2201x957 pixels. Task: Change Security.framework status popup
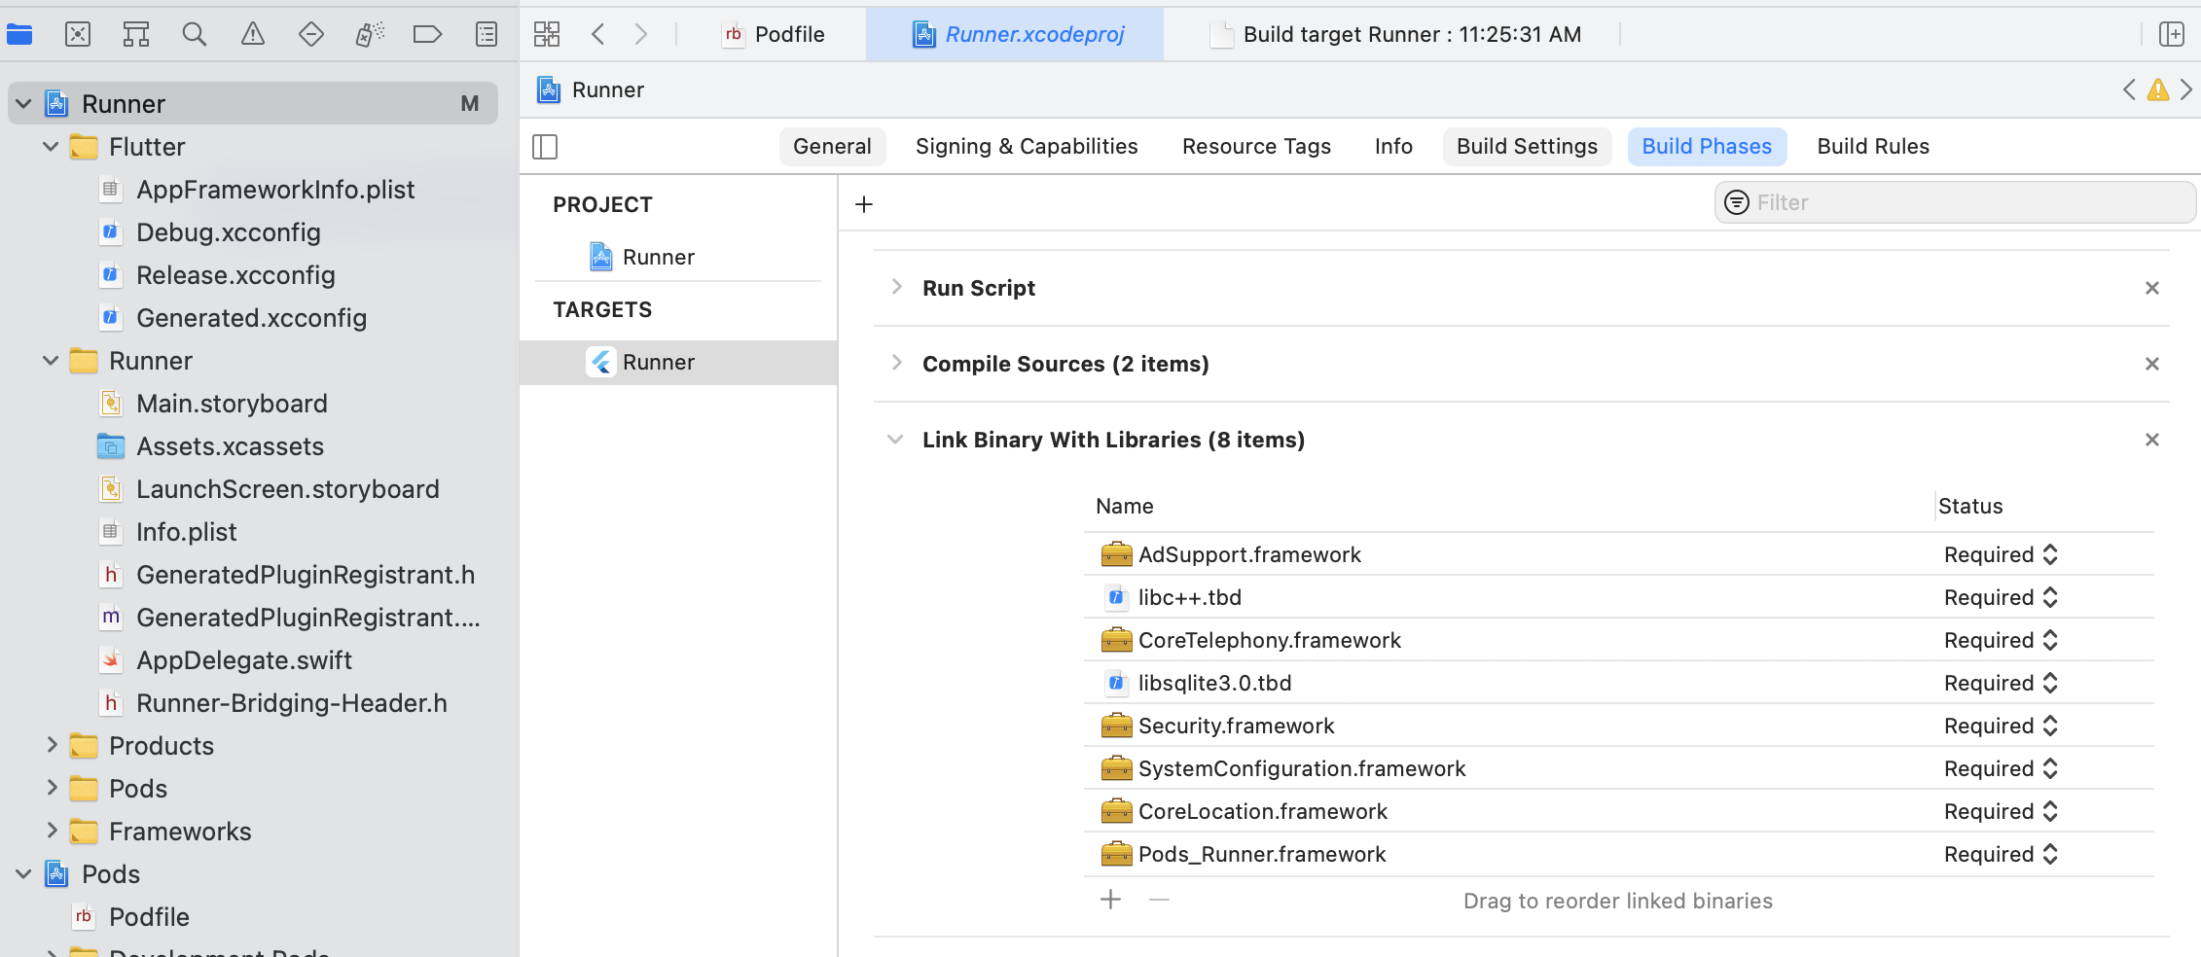point(2001,726)
